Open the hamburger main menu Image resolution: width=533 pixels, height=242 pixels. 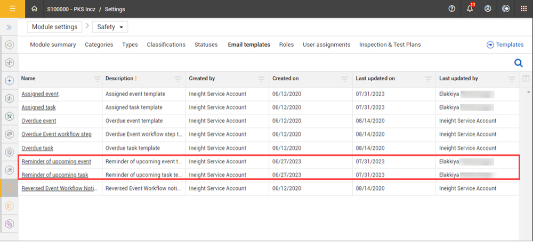12,9
